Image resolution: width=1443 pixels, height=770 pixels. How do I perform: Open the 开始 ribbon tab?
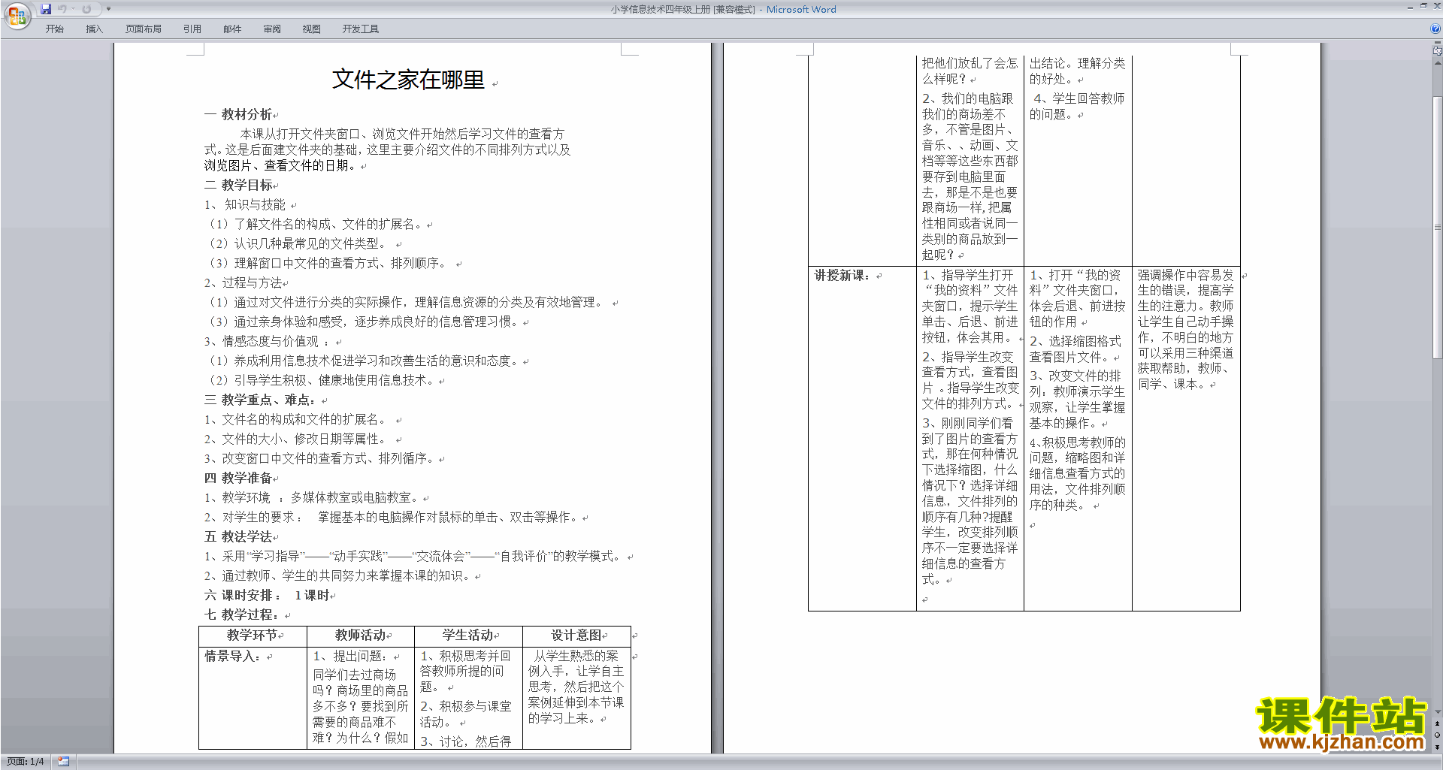tap(54, 29)
